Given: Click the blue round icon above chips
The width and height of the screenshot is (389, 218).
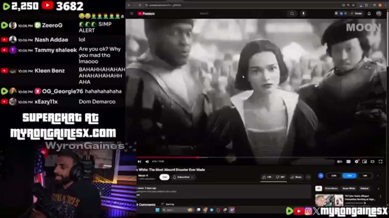Looking at the screenshot, I should point(321,176).
